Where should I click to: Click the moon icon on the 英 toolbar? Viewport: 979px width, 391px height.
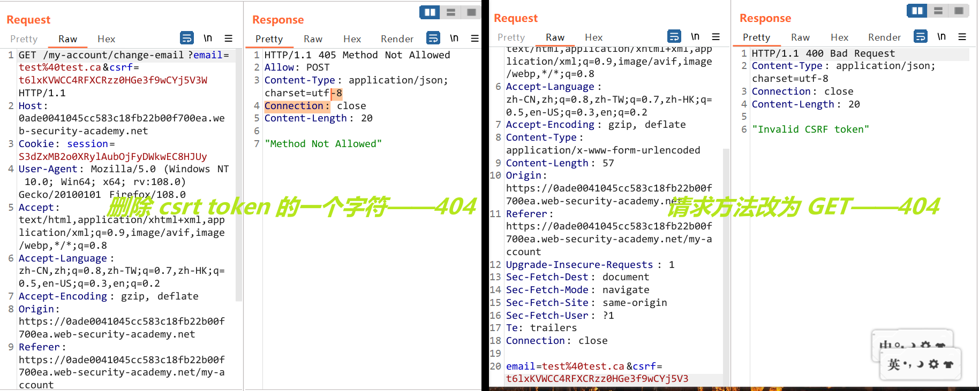[x=920, y=364]
